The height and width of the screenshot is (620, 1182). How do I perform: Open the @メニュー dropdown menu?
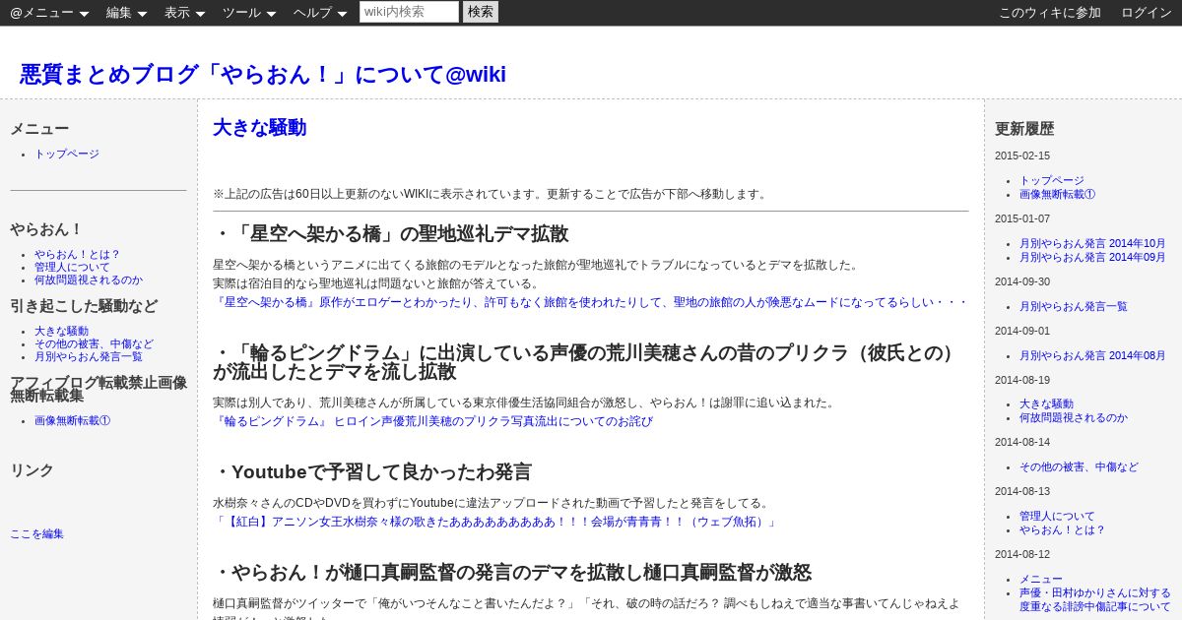click(49, 13)
